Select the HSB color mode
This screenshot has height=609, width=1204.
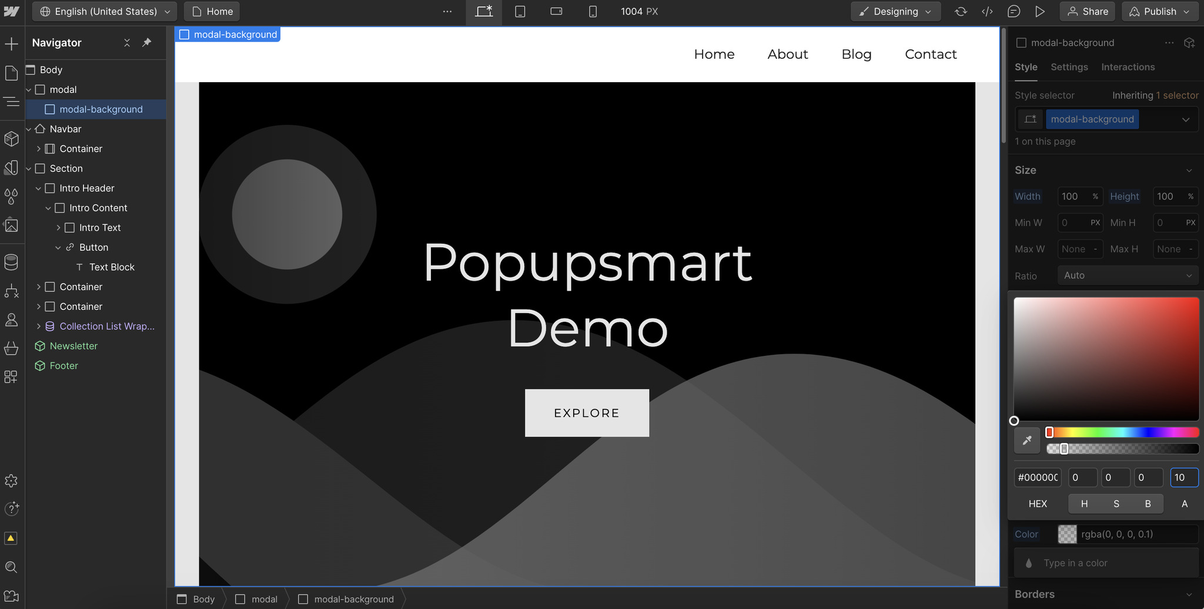click(x=1116, y=504)
